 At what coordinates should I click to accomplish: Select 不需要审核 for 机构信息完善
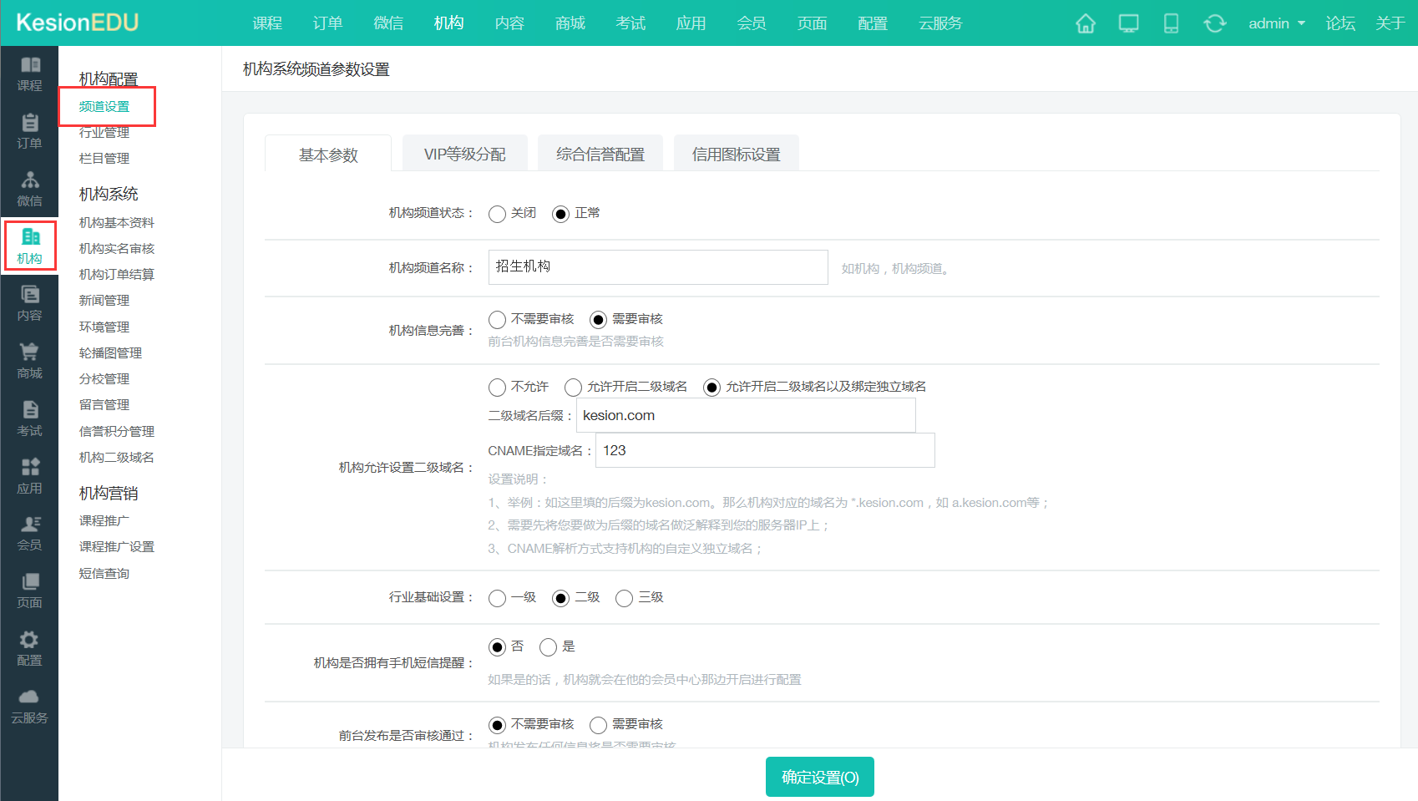click(497, 319)
